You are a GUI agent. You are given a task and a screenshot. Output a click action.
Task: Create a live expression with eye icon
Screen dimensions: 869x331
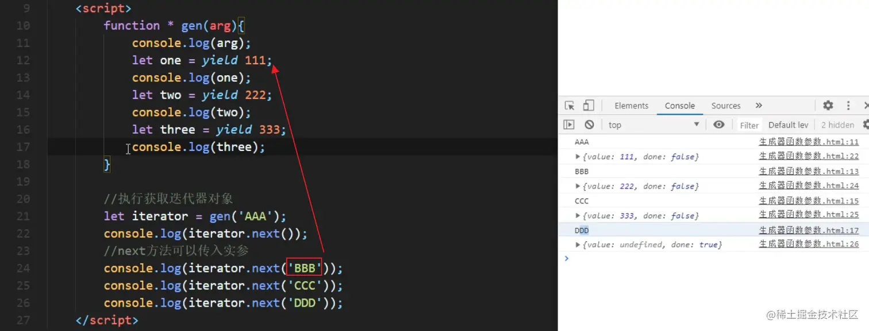point(718,124)
